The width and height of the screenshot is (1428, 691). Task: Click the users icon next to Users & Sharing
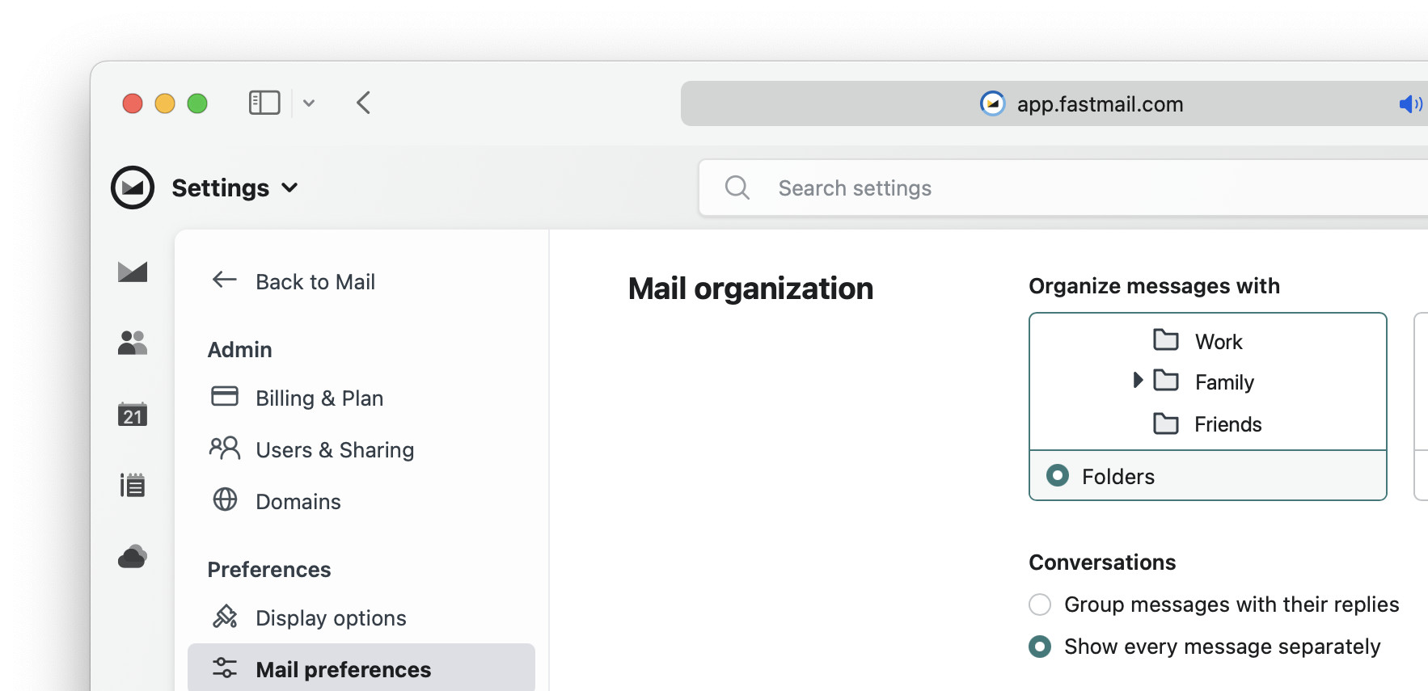225,448
